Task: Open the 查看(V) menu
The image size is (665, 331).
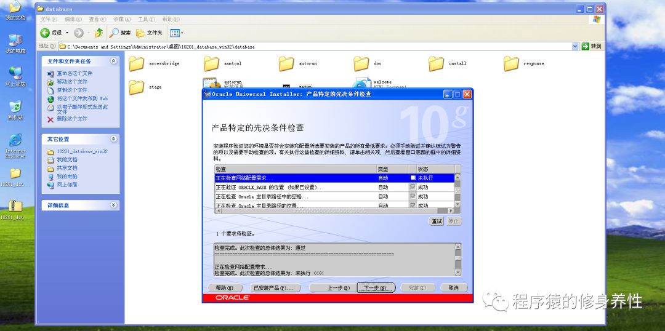Action: (x=97, y=20)
